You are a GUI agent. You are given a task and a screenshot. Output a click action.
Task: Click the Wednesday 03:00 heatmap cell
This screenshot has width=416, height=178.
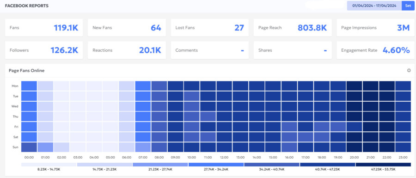pyautogui.click(x=78, y=106)
